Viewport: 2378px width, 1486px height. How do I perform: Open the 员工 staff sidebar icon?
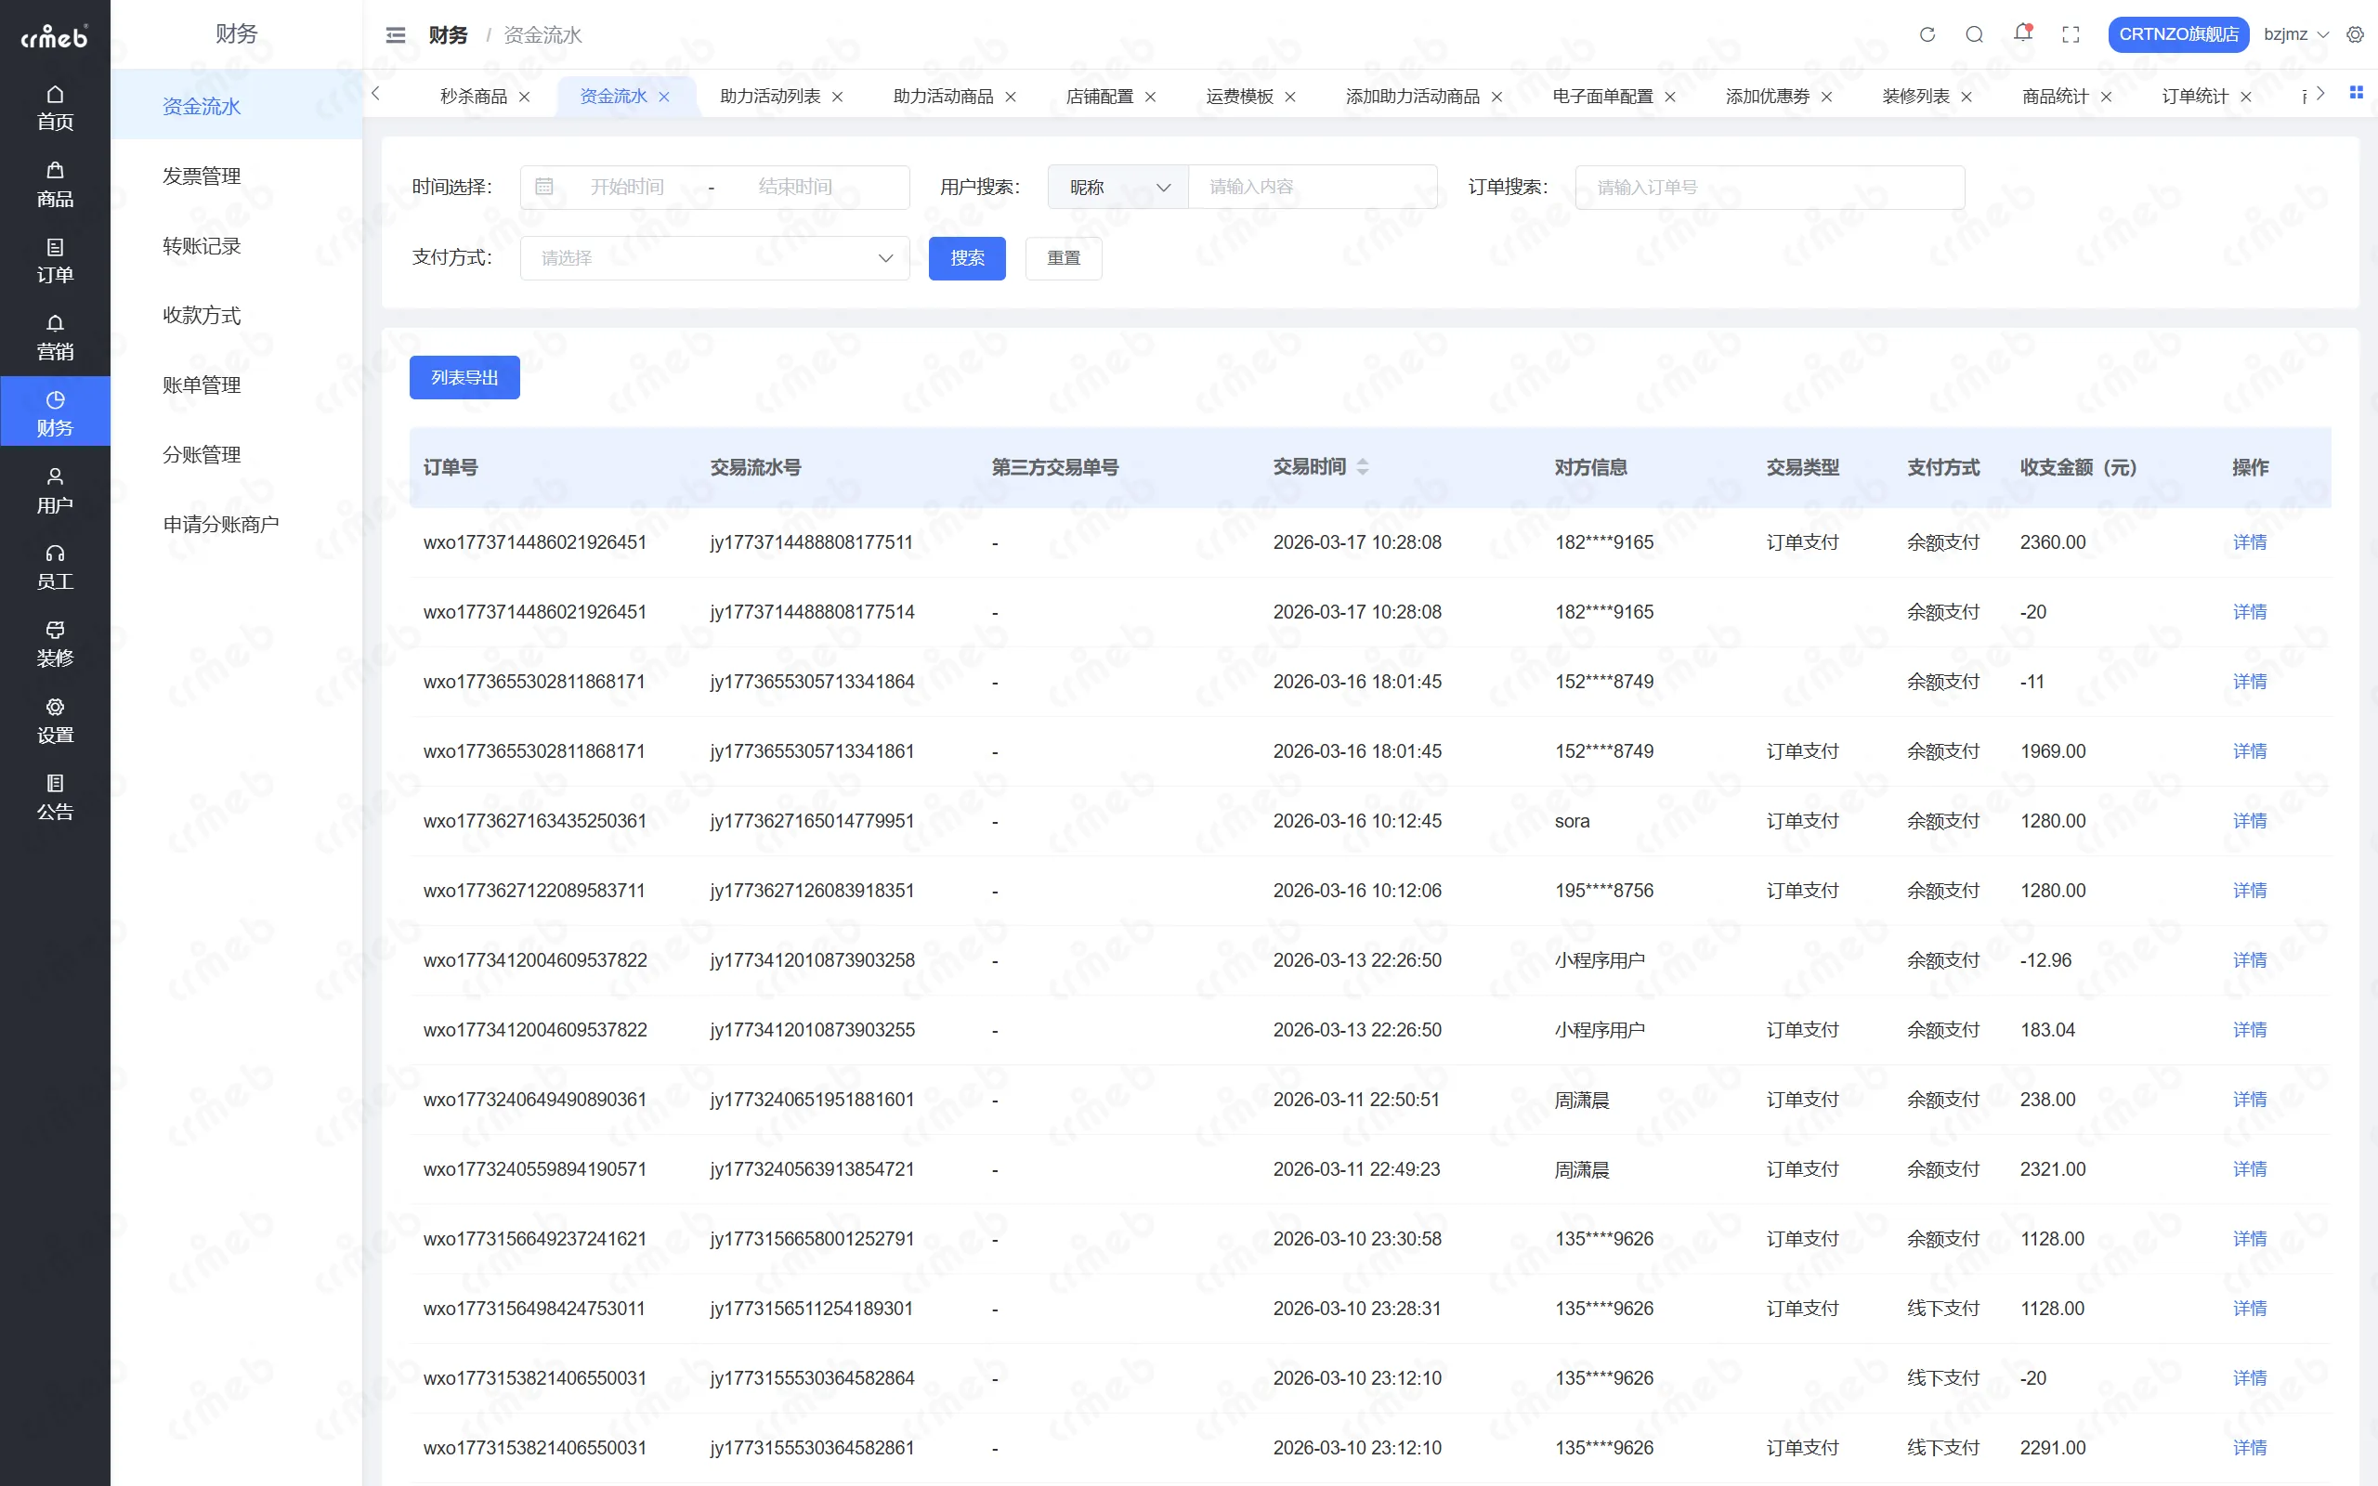pos(55,567)
